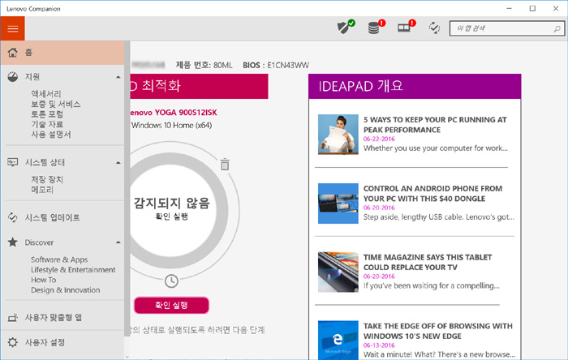
Task: Open Design & Innovation
Action: [x=66, y=290]
